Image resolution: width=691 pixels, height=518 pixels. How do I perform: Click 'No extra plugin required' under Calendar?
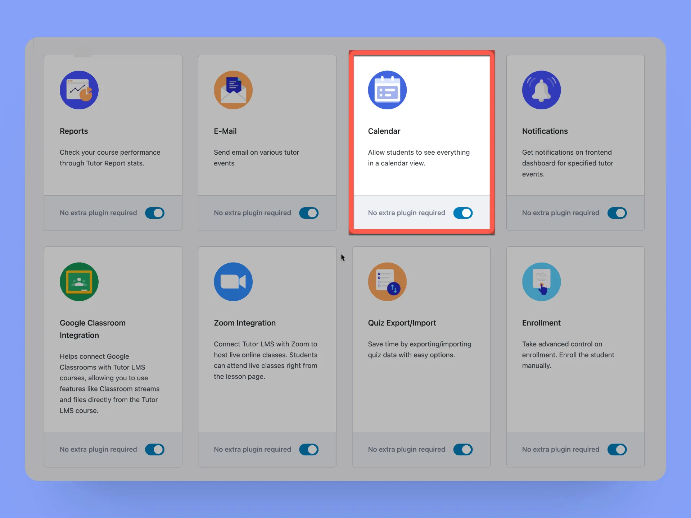pos(406,213)
